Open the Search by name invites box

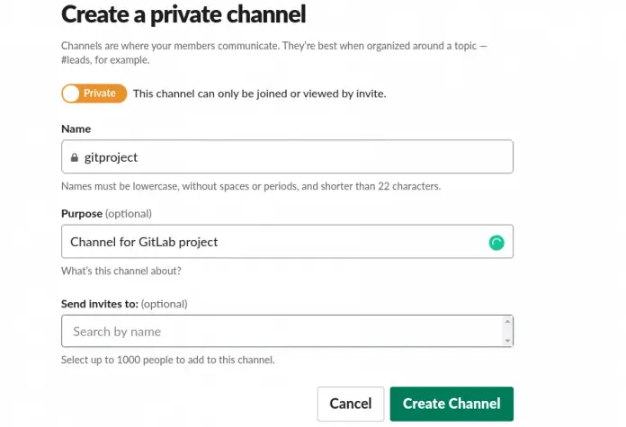coord(279,332)
